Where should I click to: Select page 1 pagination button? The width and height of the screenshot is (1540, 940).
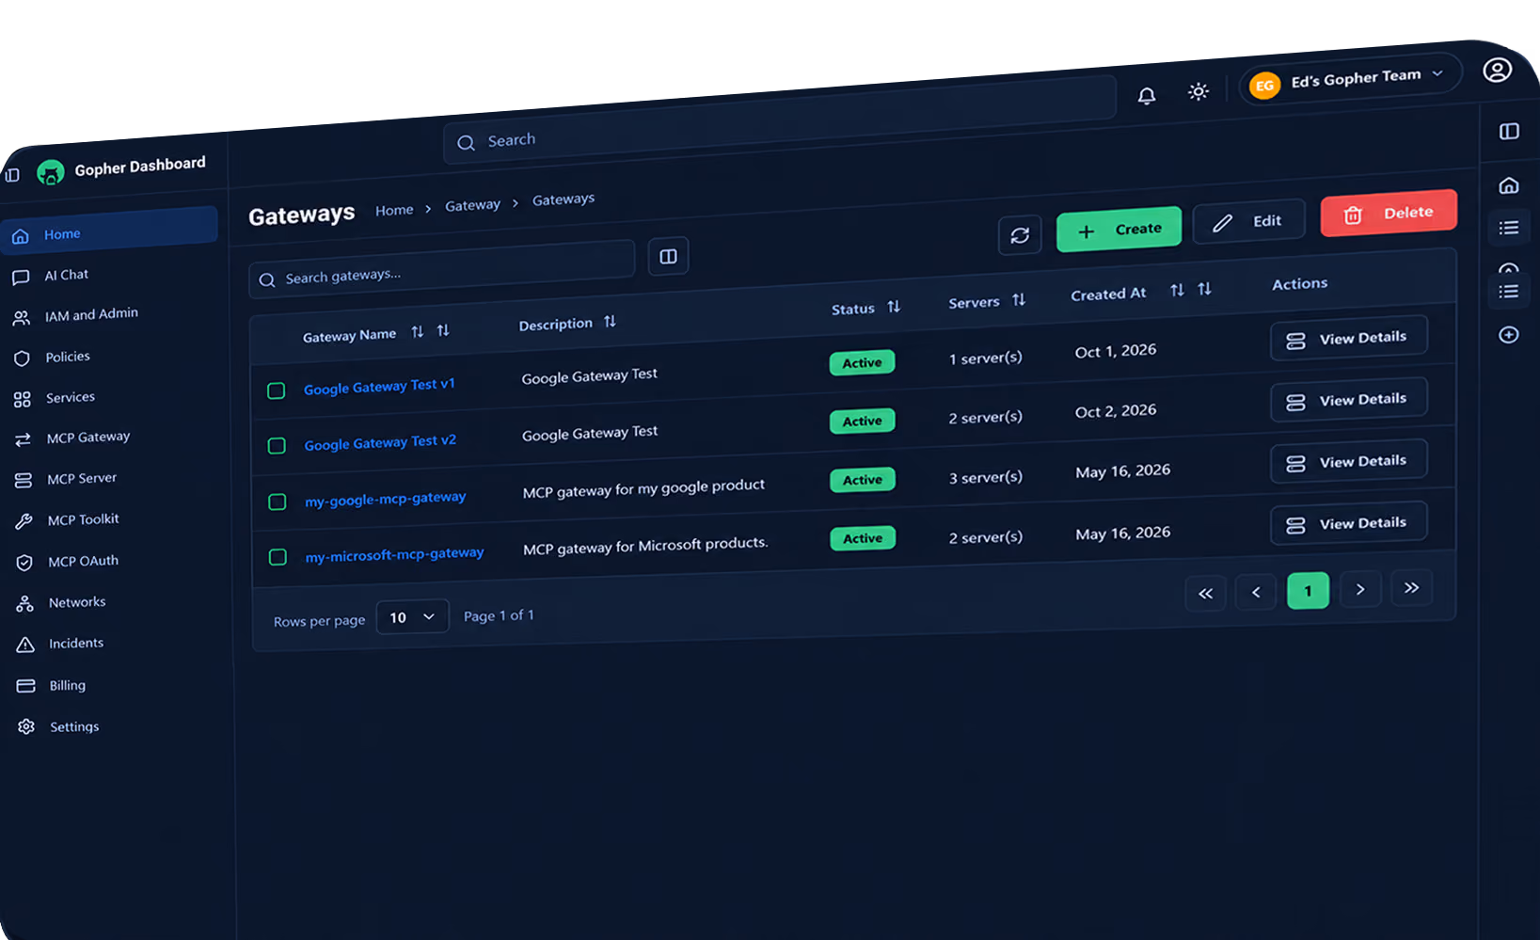click(1308, 591)
